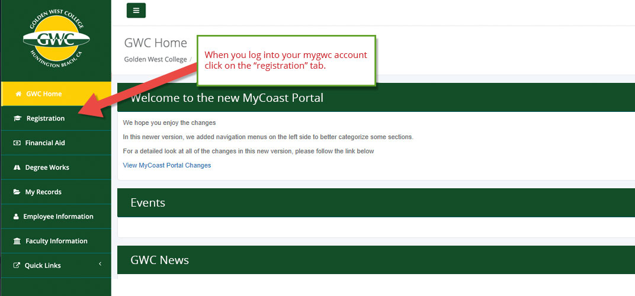Click the Welcome to the new MyCoast Portal header
The height and width of the screenshot is (296, 635).
[376, 98]
